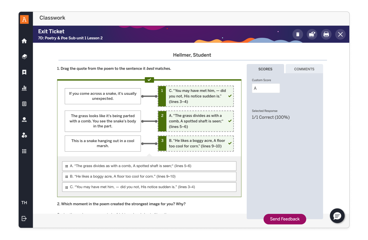
Task: Open the apps grid icon in the sidebar
Action: (x=24, y=151)
